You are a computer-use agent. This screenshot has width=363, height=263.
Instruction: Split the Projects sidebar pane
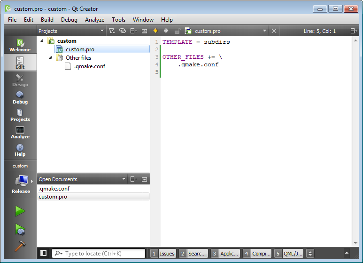point(133,31)
